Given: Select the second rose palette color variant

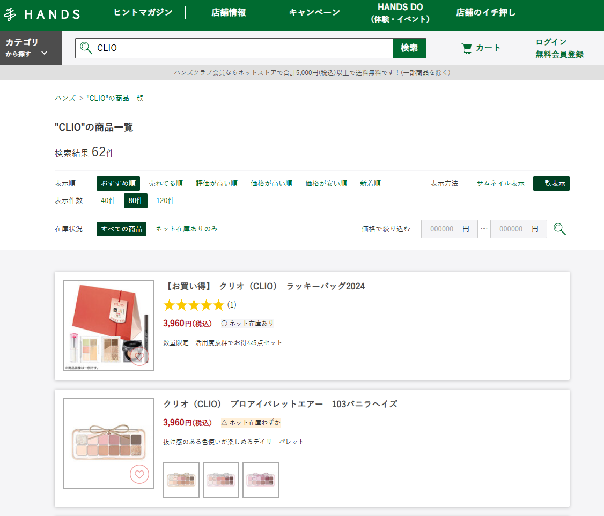Looking at the screenshot, I should pos(220,480).
